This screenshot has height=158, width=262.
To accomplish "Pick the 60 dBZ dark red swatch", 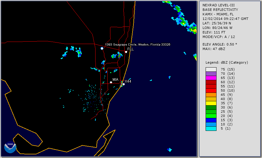I will pos(211,82).
